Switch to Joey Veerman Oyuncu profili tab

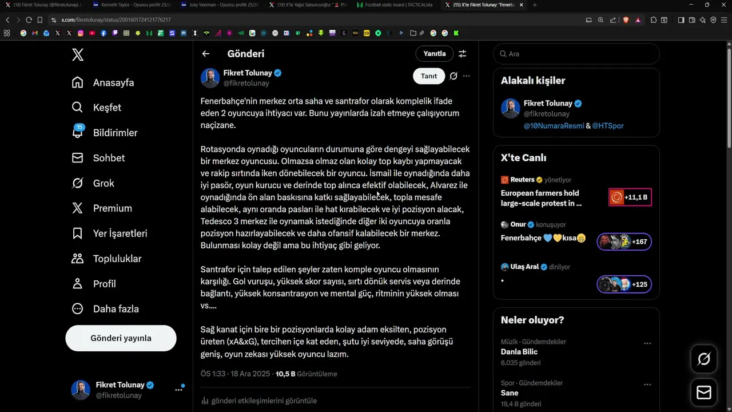tap(220, 5)
